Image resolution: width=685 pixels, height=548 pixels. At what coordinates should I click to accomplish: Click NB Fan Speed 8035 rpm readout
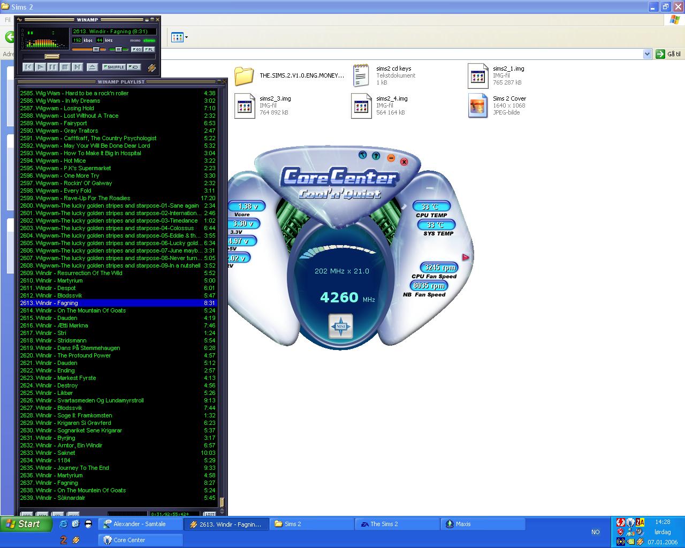(429, 285)
